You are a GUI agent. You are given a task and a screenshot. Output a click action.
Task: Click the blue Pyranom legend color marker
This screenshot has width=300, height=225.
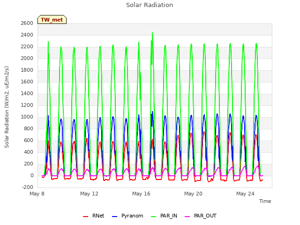click(114, 217)
